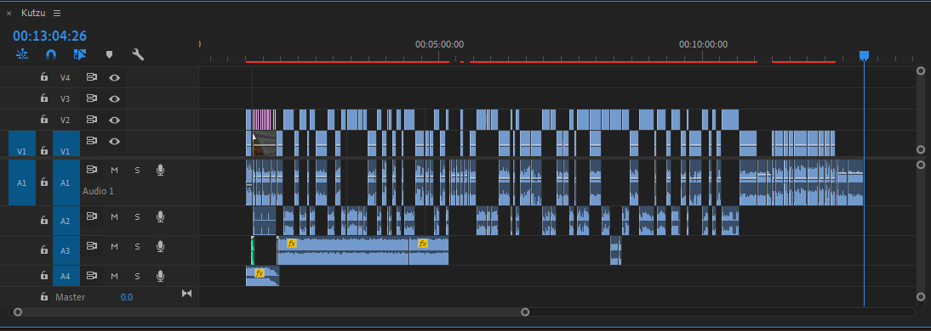Mute track A1
Screen dimensions: 931x331
[x=115, y=171]
